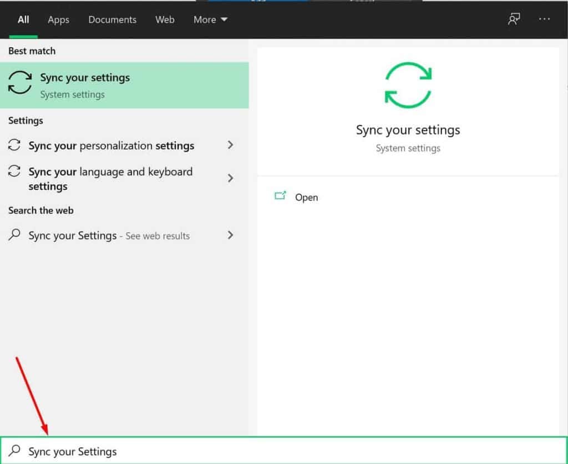Viewport: 568px width, 464px height.
Task: Click large green sync icon in preview
Action: click(408, 85)
